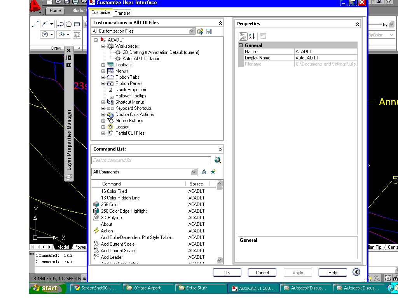Close the Layer Properties Manager palette
This screenshot has height=298, width=398.
pos(69,50)
